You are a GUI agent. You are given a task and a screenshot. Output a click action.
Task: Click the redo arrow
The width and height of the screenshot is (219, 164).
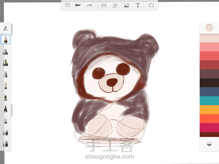pos(89,5)
